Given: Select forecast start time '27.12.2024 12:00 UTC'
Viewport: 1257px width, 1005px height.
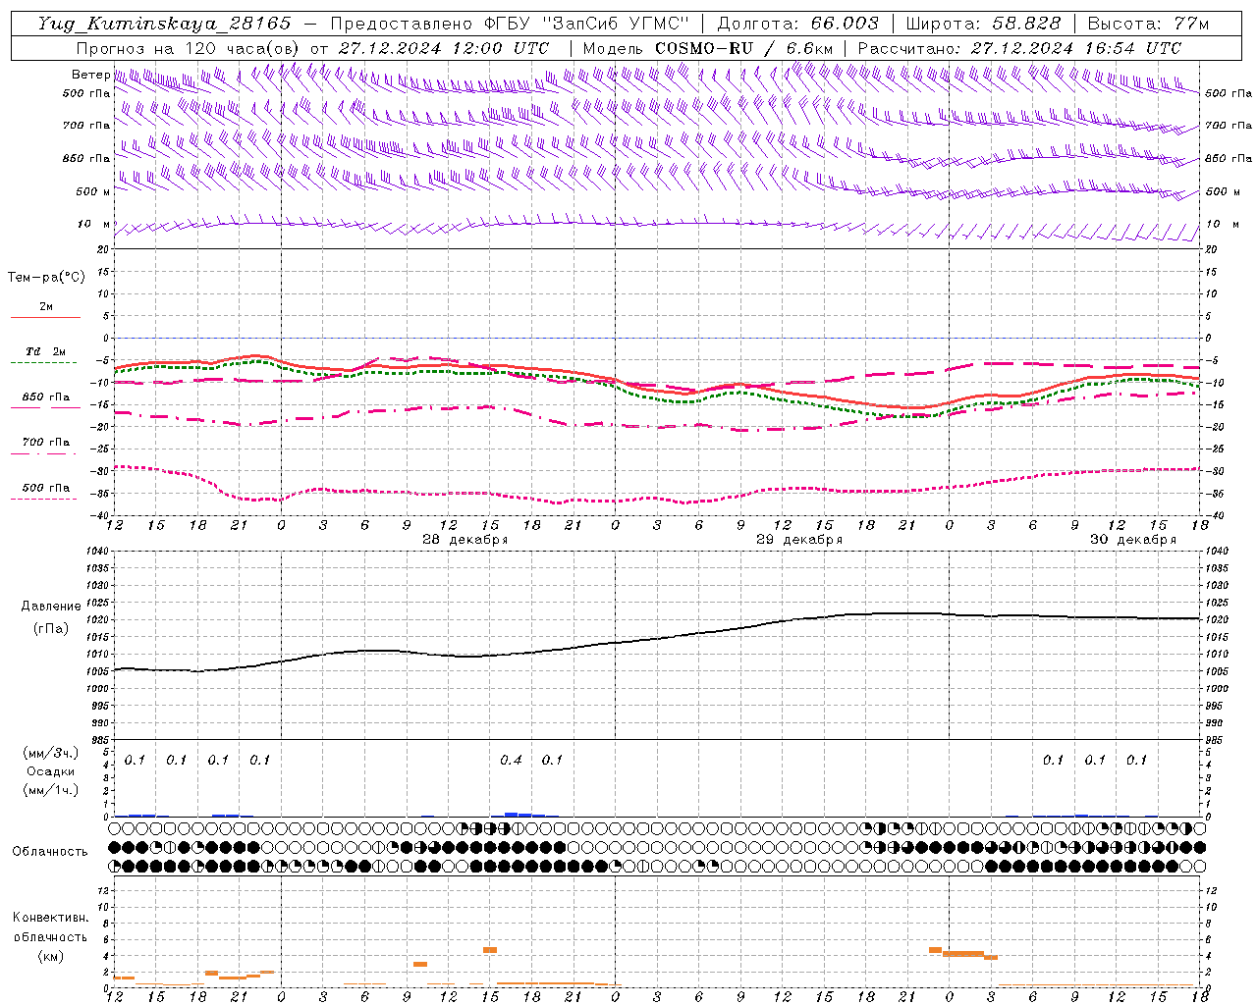Looking at the screenshot, I should point(444,48).
